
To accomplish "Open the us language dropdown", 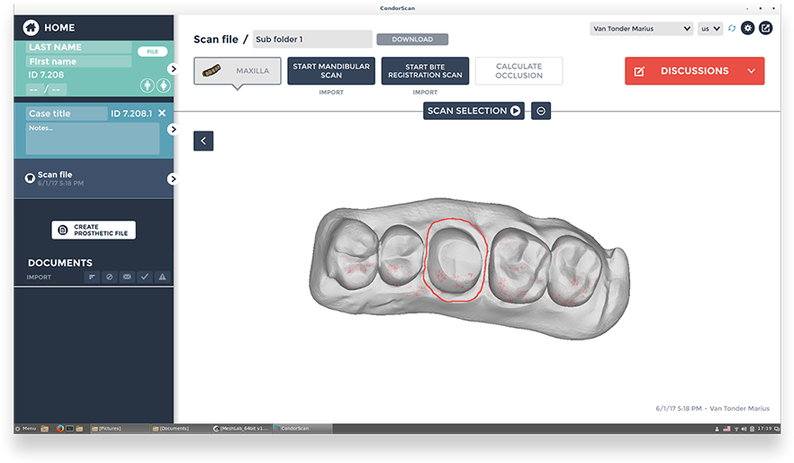I will (710, 29).
